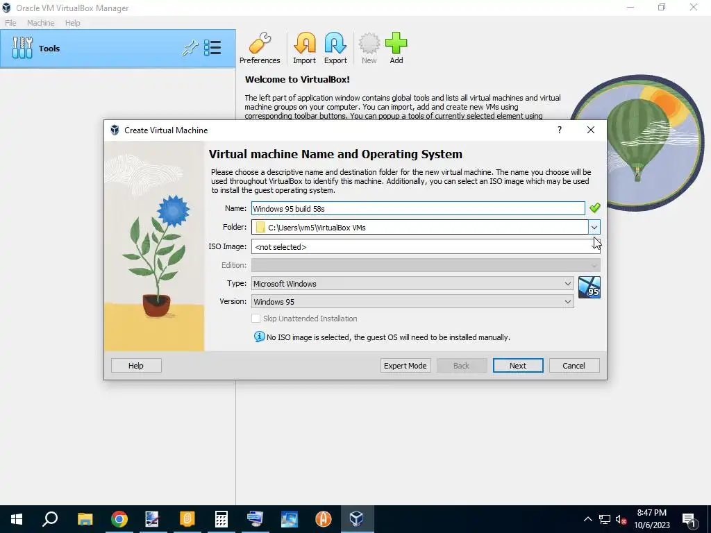Open File Explorer from the taskbar
The width and height of the screenshot is (711, 533).
click(x=85, y=519)
